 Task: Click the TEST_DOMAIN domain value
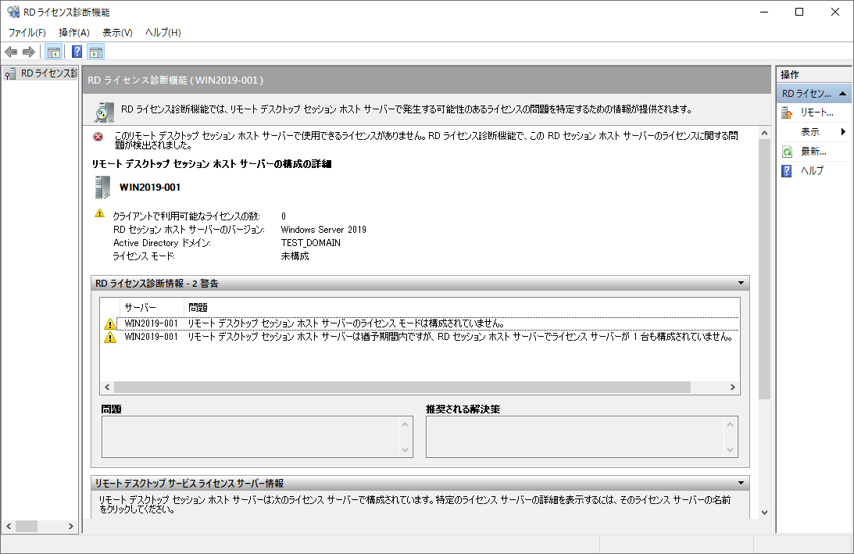point(310,243)
